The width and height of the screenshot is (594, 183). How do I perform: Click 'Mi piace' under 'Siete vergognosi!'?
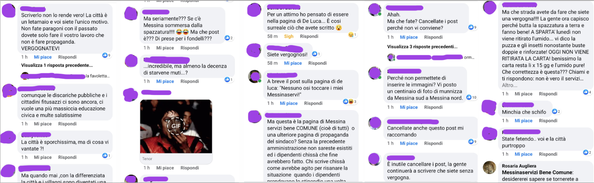pos(293,63)
